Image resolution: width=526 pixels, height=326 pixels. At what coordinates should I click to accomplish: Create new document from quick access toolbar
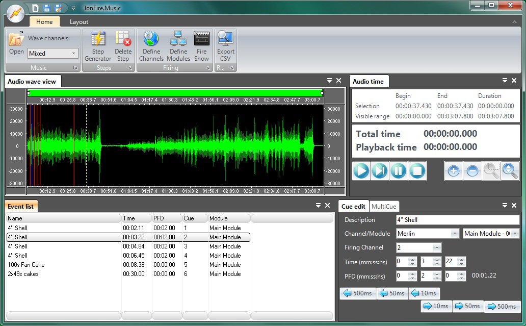pyautogui.click(x=36, y=8)
